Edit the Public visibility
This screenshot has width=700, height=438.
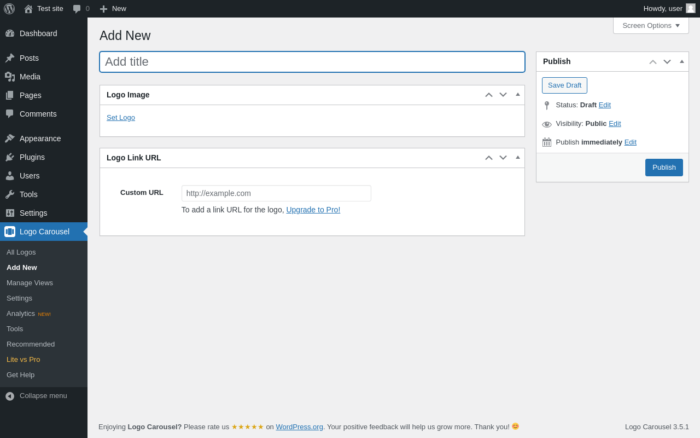click(615, 124)
